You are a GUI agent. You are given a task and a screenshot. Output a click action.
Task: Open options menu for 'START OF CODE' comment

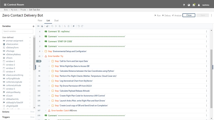(206, 41)
